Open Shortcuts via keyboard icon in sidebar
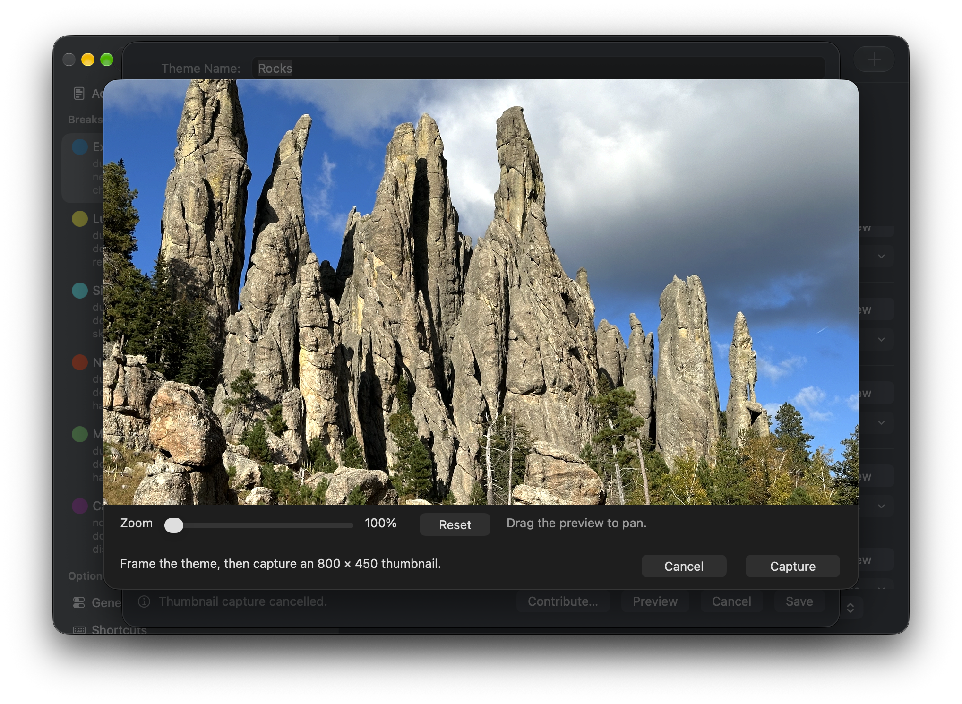Screen dimensions: 962x704 [79, 630]
